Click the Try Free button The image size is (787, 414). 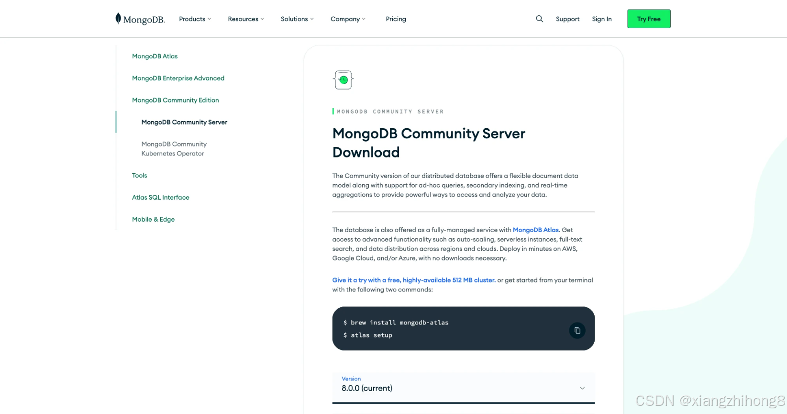point(649,19)
